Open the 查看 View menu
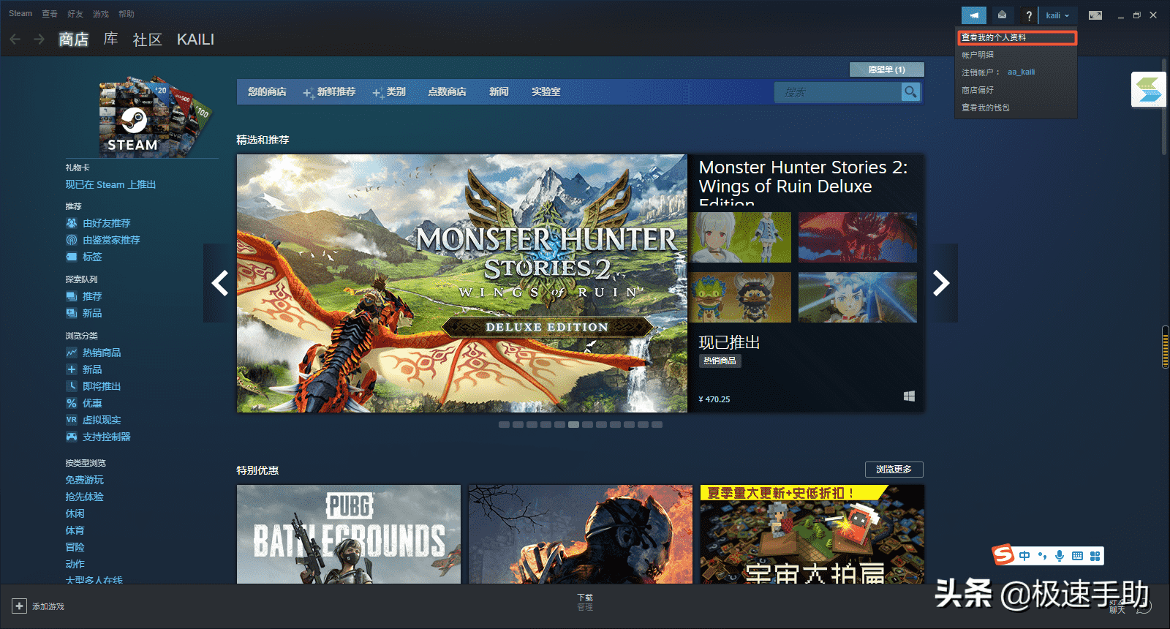 click(50, 14)
